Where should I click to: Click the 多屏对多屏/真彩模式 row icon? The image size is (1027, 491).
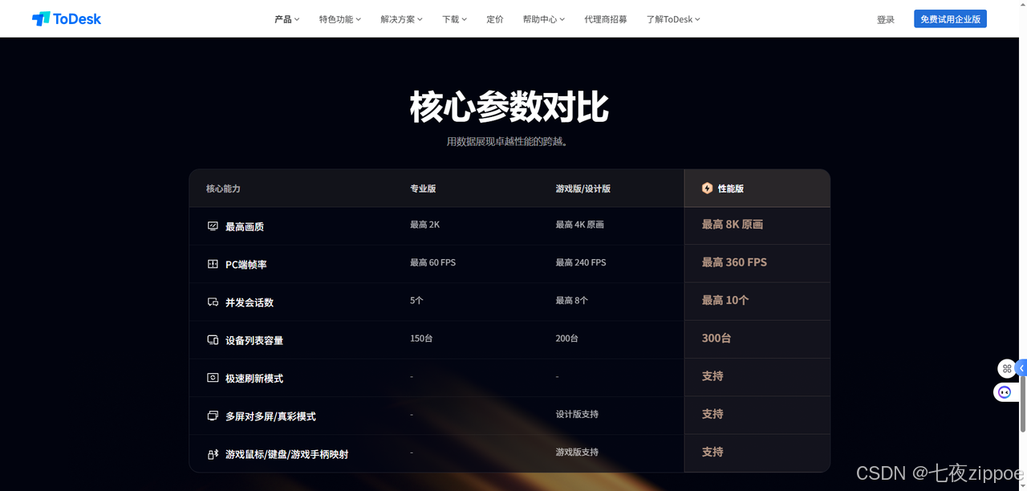[213, 416]
